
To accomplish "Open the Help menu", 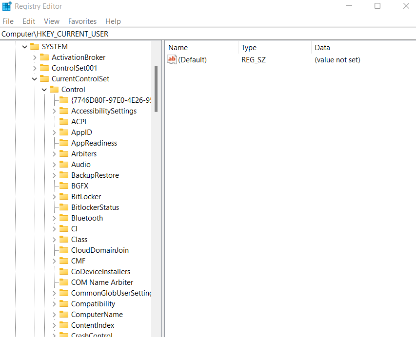I will point(113,21).
